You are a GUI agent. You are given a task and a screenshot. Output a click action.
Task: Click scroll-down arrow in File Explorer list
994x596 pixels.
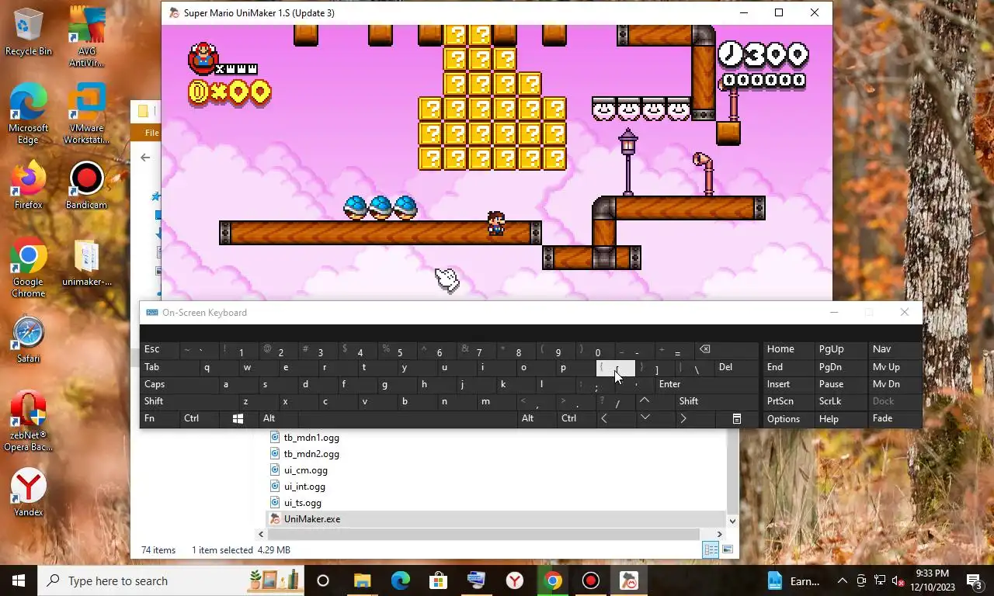[732, 521]
